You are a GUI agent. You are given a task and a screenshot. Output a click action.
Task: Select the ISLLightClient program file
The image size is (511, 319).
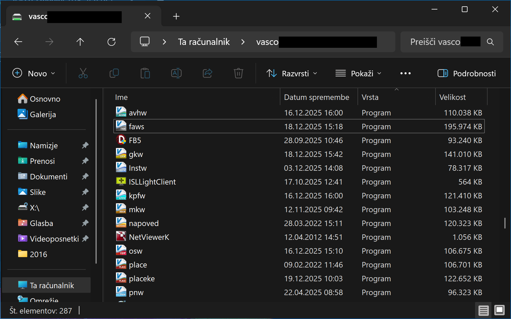click(x=152, y=182)
